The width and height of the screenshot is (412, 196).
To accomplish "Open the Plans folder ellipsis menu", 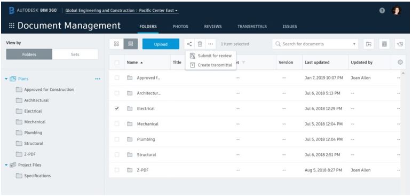I will (98, 79).
